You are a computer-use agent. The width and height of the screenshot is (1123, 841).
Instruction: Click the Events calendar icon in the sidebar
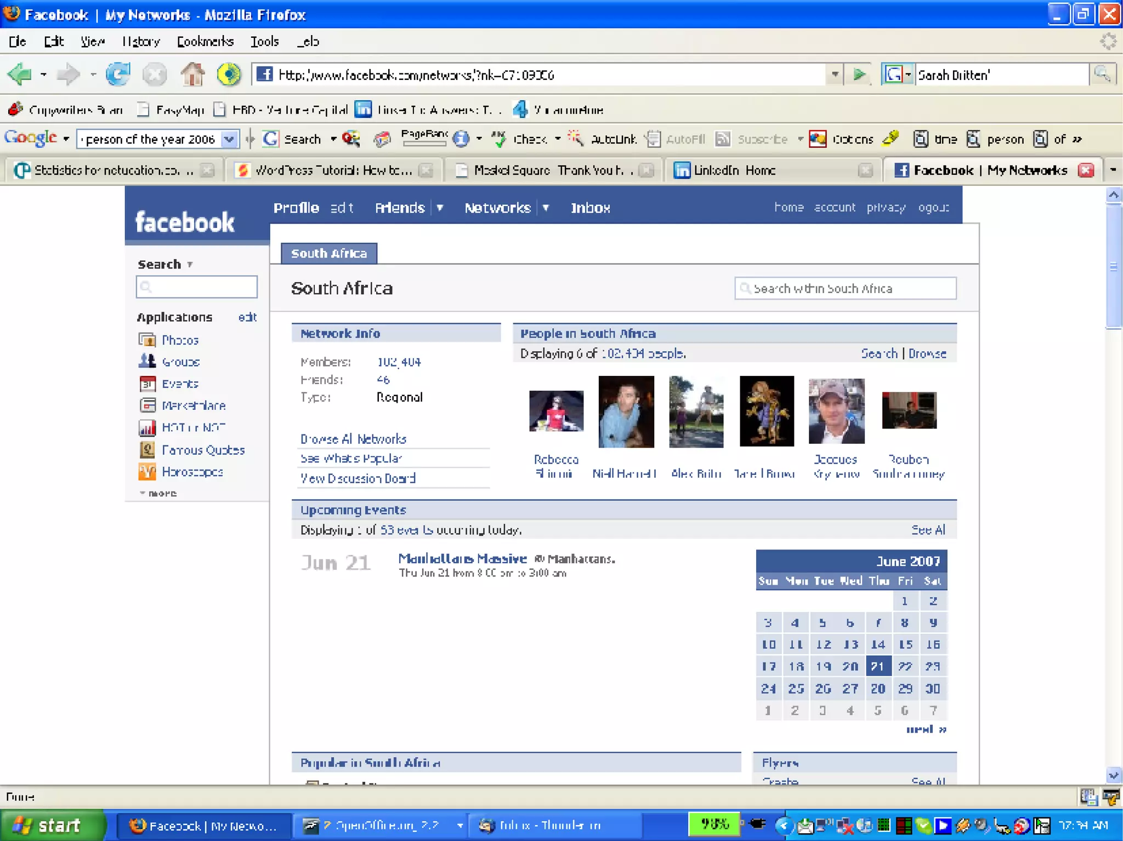(146, 384)
